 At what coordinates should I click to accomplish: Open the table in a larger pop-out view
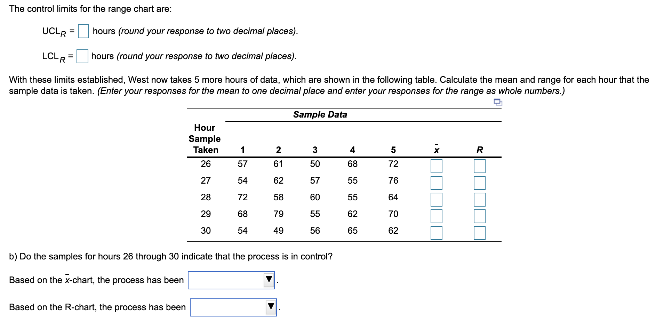499,102
